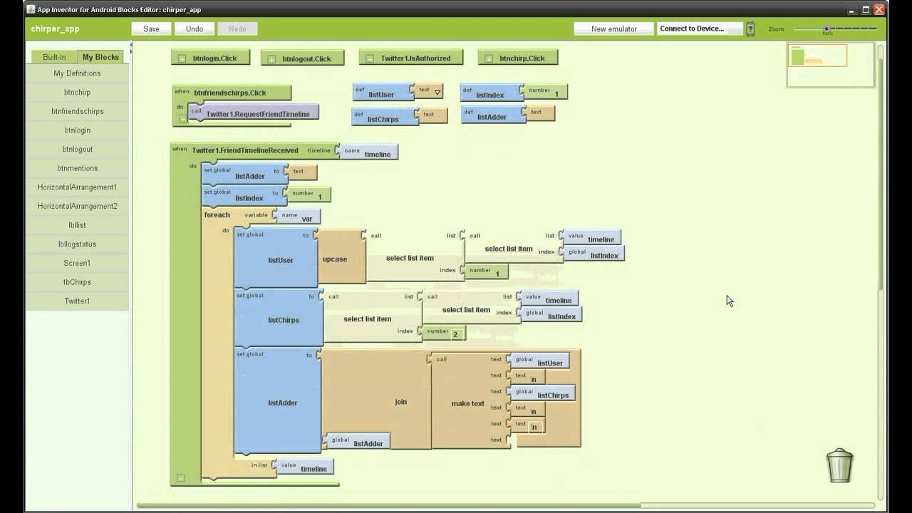912x513 pixels.
Task: Click the Java icon in the title bar
Action: 31,9
